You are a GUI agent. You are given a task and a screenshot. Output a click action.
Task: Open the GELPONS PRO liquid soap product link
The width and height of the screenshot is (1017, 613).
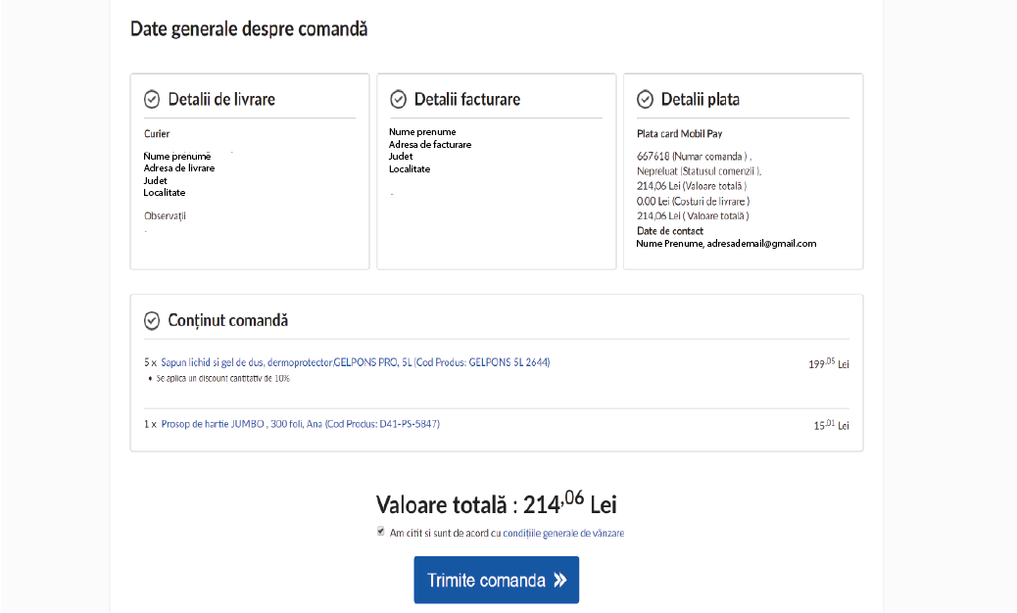(x=356, y=362)
